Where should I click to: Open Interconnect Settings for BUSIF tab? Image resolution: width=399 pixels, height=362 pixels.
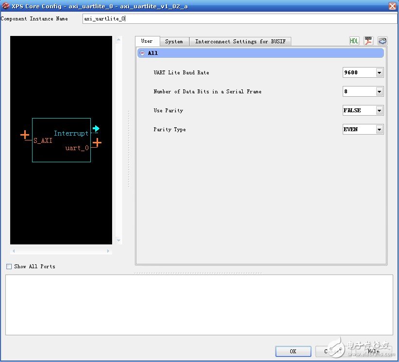pos(240,41)
